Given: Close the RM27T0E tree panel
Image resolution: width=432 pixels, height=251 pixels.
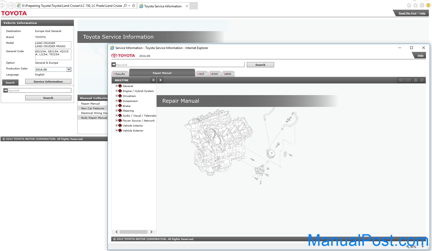Looking at the screenshot, I should point(153,80).
